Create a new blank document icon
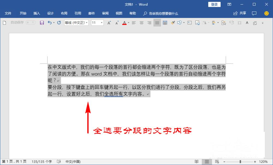The height and width of the screenshot is (165, 273). 5,23
